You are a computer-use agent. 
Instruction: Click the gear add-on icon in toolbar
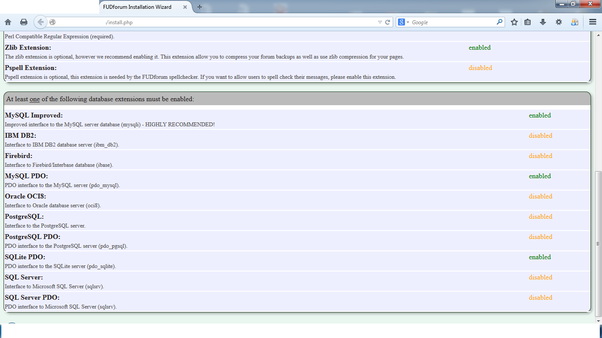click(x=559, y=22)
